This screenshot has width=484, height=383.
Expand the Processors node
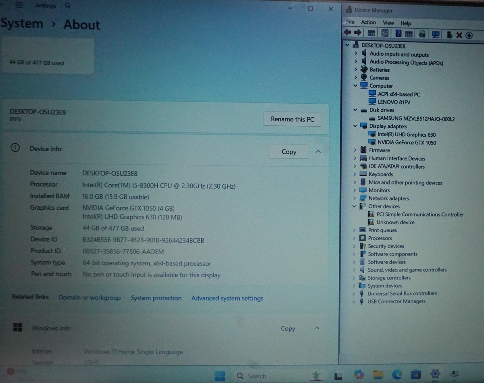(355, 238)
